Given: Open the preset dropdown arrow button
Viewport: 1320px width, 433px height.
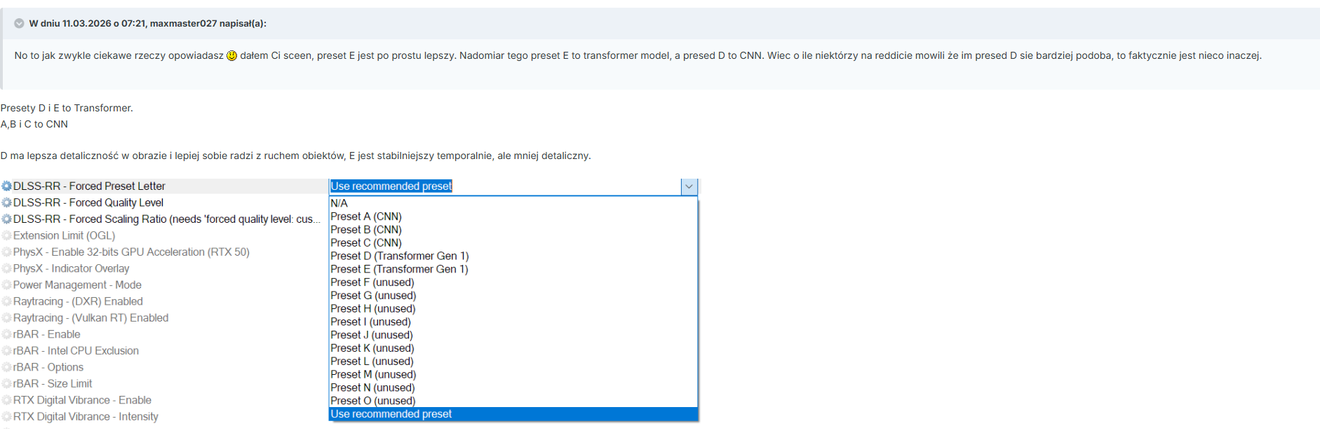Looking at the screenshot, I should click(689, 186).
